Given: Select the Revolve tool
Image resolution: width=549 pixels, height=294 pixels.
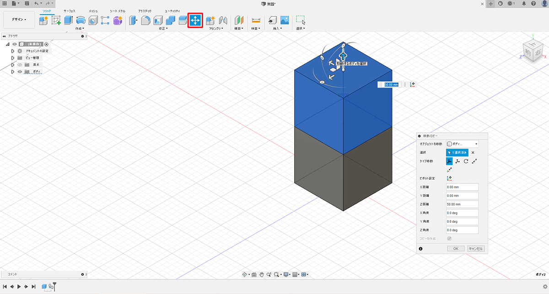Looking at the screenshot, I should (81, 20).
